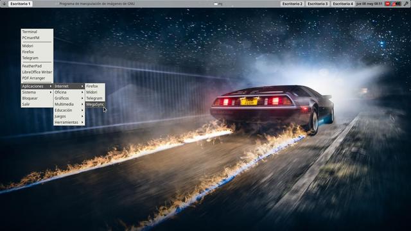Launch Firefox from the Internet submenu
The width and height of the screenshot is (411, 231).
[95, 86]
